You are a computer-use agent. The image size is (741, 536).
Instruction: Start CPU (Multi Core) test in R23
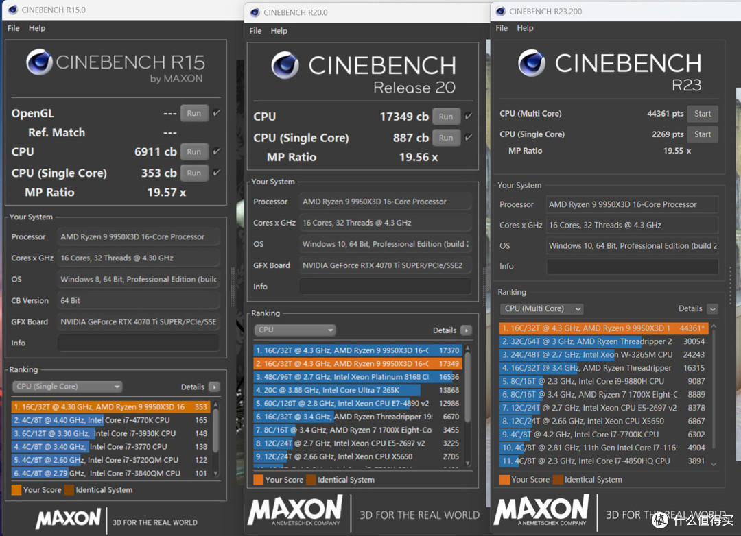click(703, 113)
